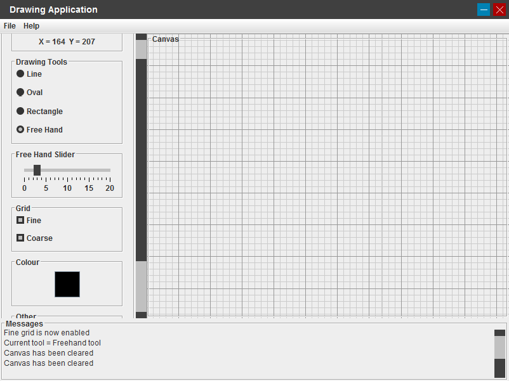Minimize the Drawing Application window
This screenshot has width=509, height=381.
[484, 10]
